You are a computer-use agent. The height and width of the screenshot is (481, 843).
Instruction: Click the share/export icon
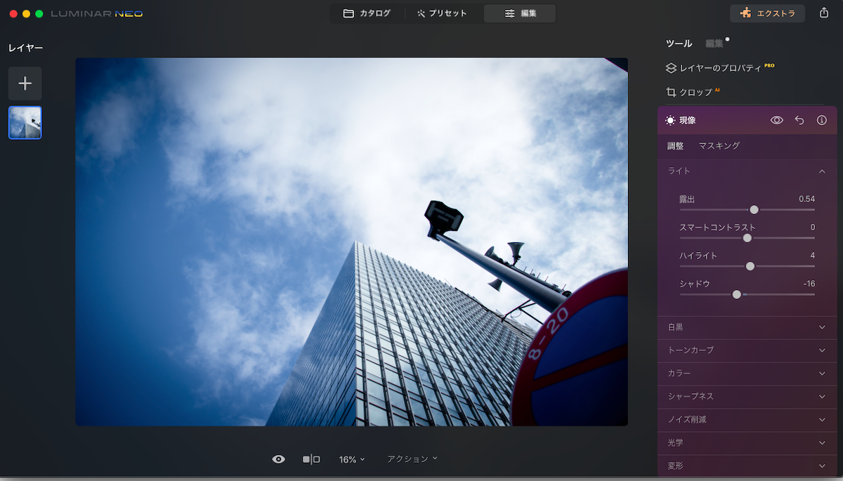pos(824,13)
